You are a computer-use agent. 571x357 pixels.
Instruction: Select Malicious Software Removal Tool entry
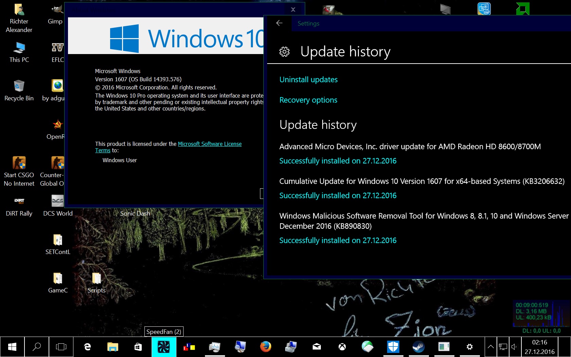pos(424,221)
